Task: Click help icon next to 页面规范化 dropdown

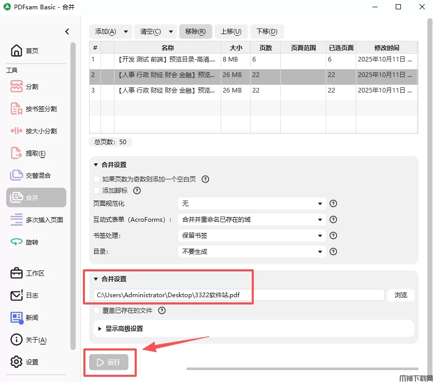Action: [334, 204]
